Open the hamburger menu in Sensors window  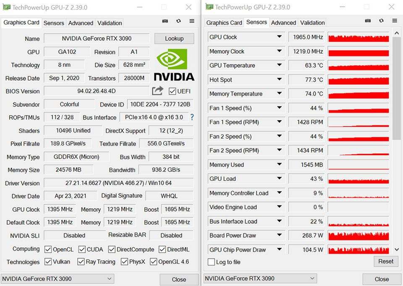[x=395, y=21]
